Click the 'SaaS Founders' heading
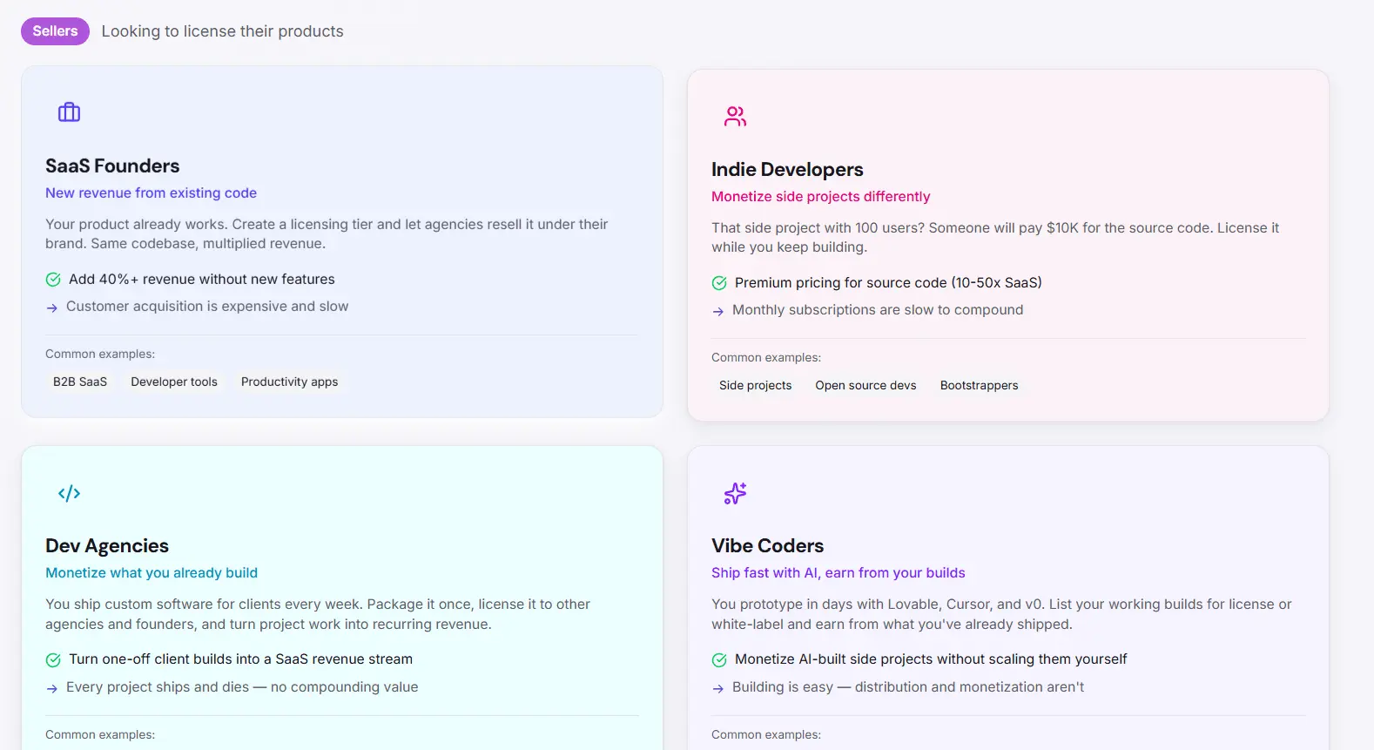1374x750 pixels. [112, 166]
